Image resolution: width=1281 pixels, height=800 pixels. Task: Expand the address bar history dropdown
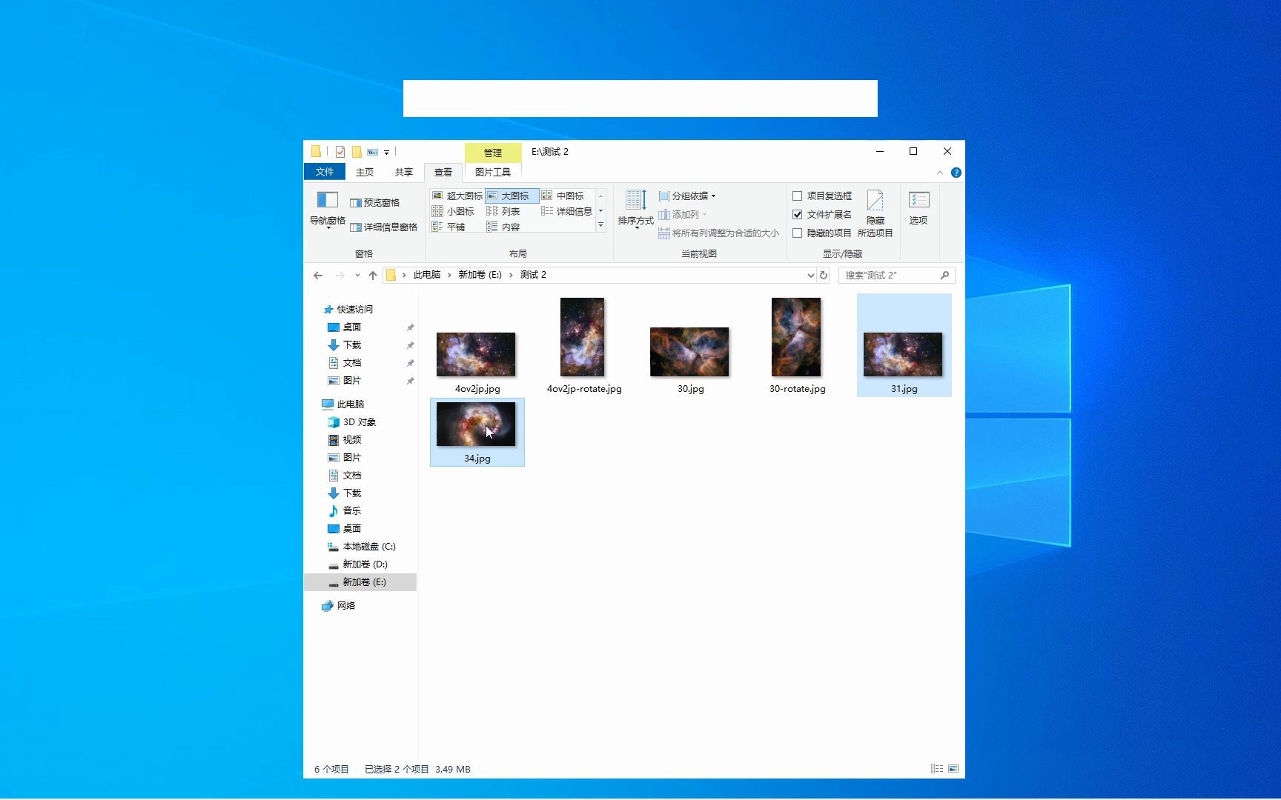click(x=810, y=276)
